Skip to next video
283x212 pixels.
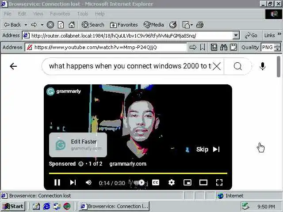pos(73,182)
